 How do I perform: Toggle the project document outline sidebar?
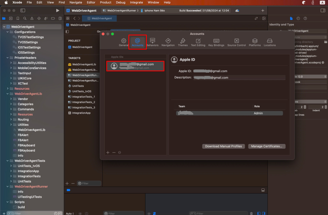click(x=67, y=31)
